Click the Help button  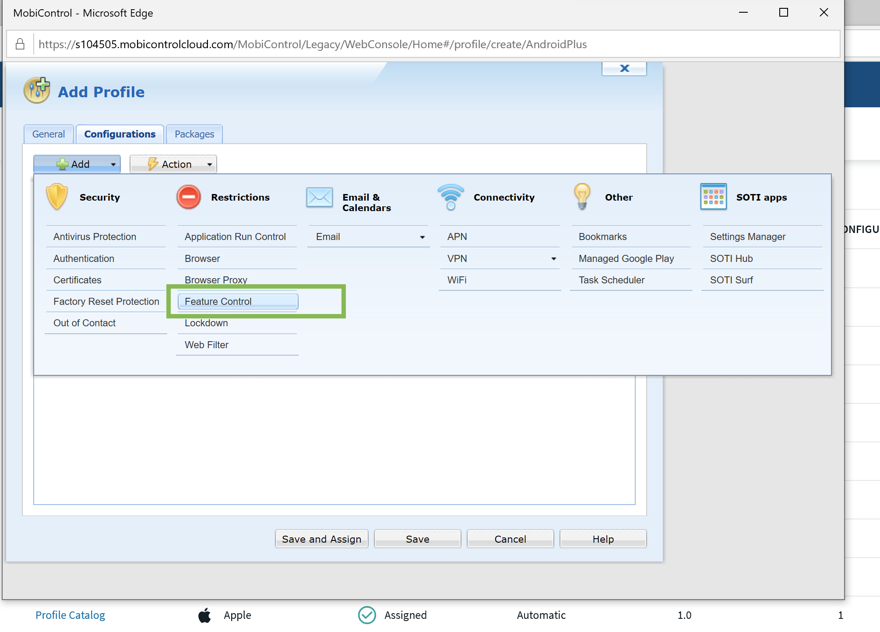coord(603,539)
